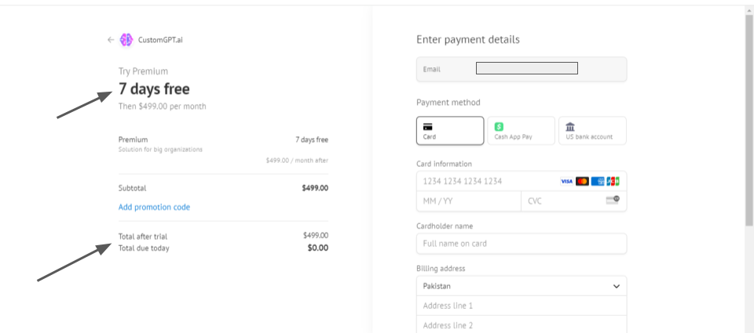Click the US bank account building icon
This screenshot has height=333, width=754.
pos(569,126)
